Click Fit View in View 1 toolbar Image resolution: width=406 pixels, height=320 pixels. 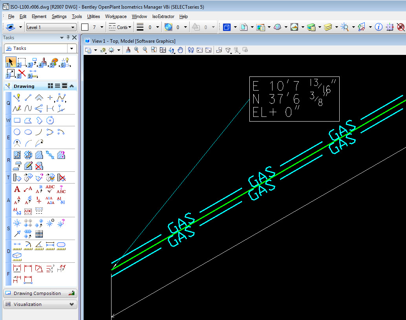[x=163, y=50]
